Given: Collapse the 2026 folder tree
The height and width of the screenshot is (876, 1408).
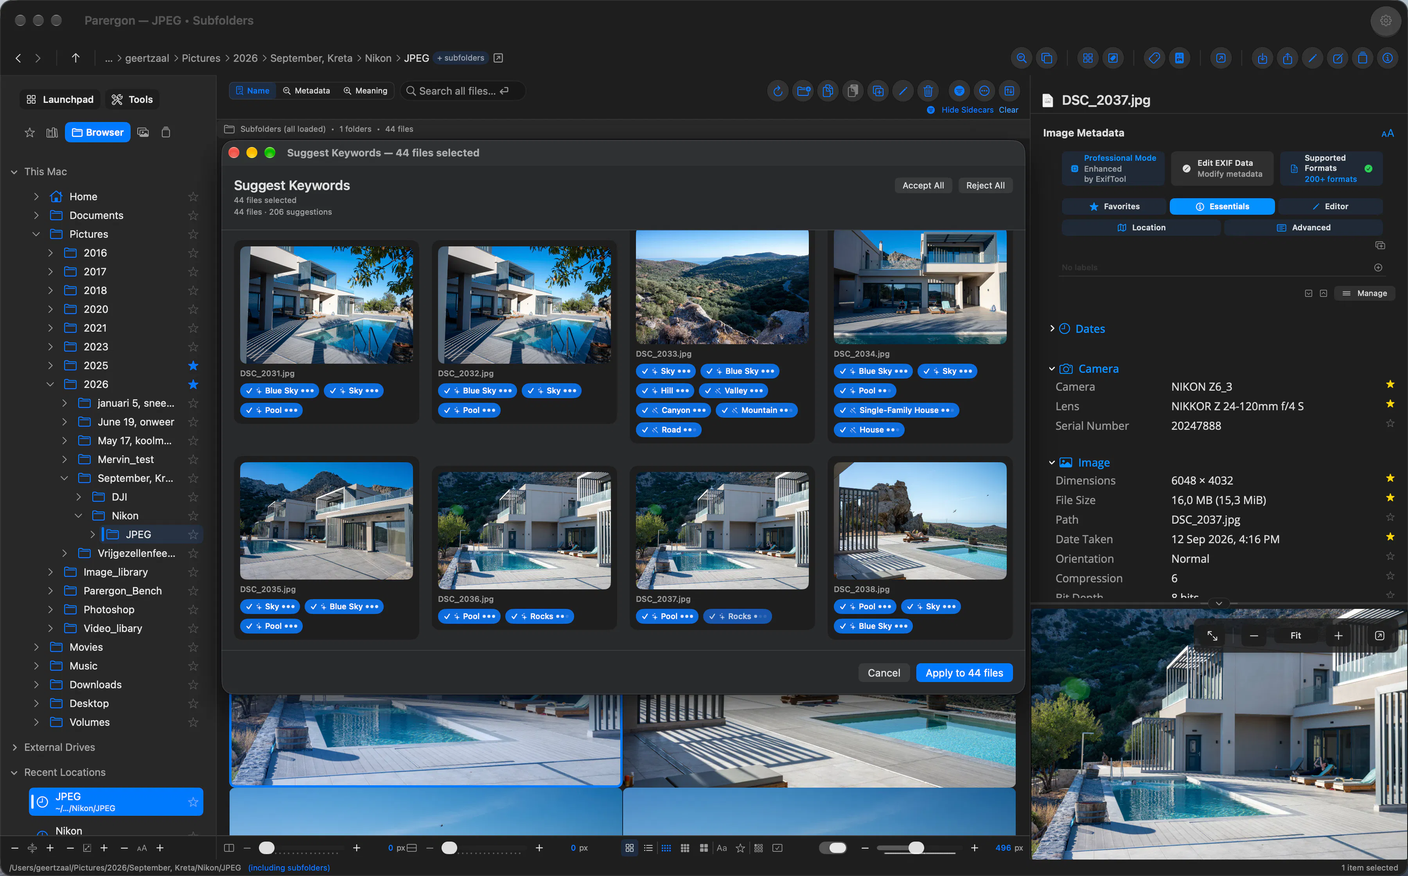Looking at the screenshot, I should pyautogui.click(x=50, y=384).
